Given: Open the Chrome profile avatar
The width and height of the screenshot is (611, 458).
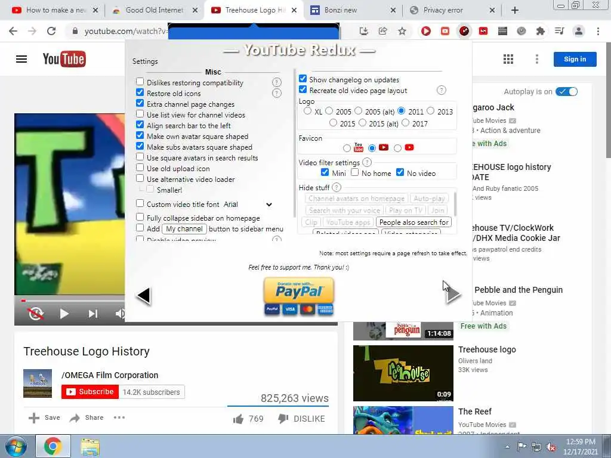Looking at the screenshot, I should [x=579, y=31].
